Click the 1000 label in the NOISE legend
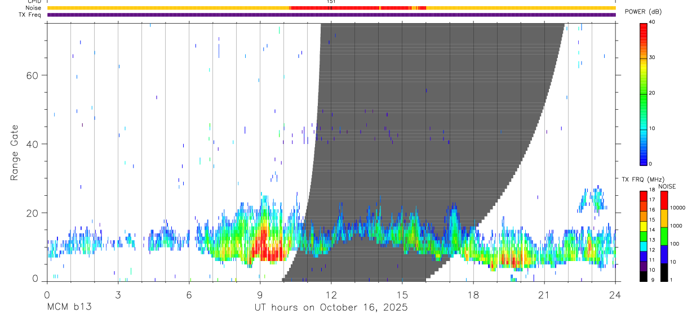This screenshot has height=319, width=692. (x=676, y=226)
